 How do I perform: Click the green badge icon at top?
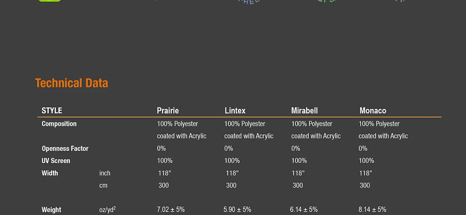50,1
